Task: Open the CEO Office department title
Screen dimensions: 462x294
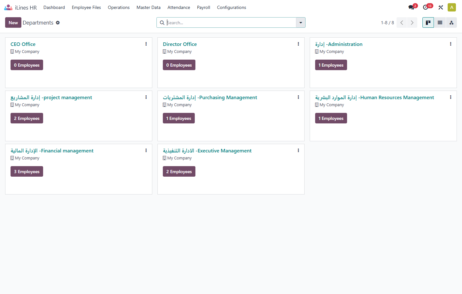Action: [x=23, y=44]
